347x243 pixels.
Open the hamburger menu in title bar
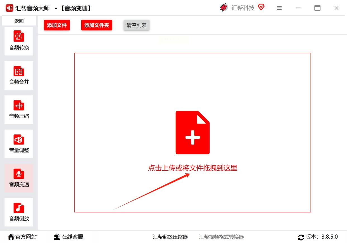(x=279, y=8)
